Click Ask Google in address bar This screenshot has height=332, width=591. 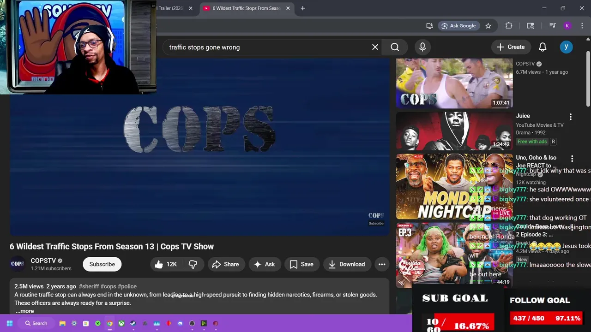click(x=458, y=26)
